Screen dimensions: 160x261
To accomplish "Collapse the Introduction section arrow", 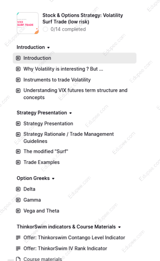I will [48, 48].
